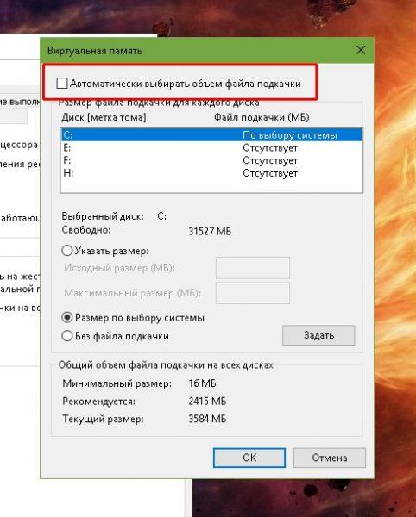Click the Виртуальная память title bar

click(x=199, y=51)
